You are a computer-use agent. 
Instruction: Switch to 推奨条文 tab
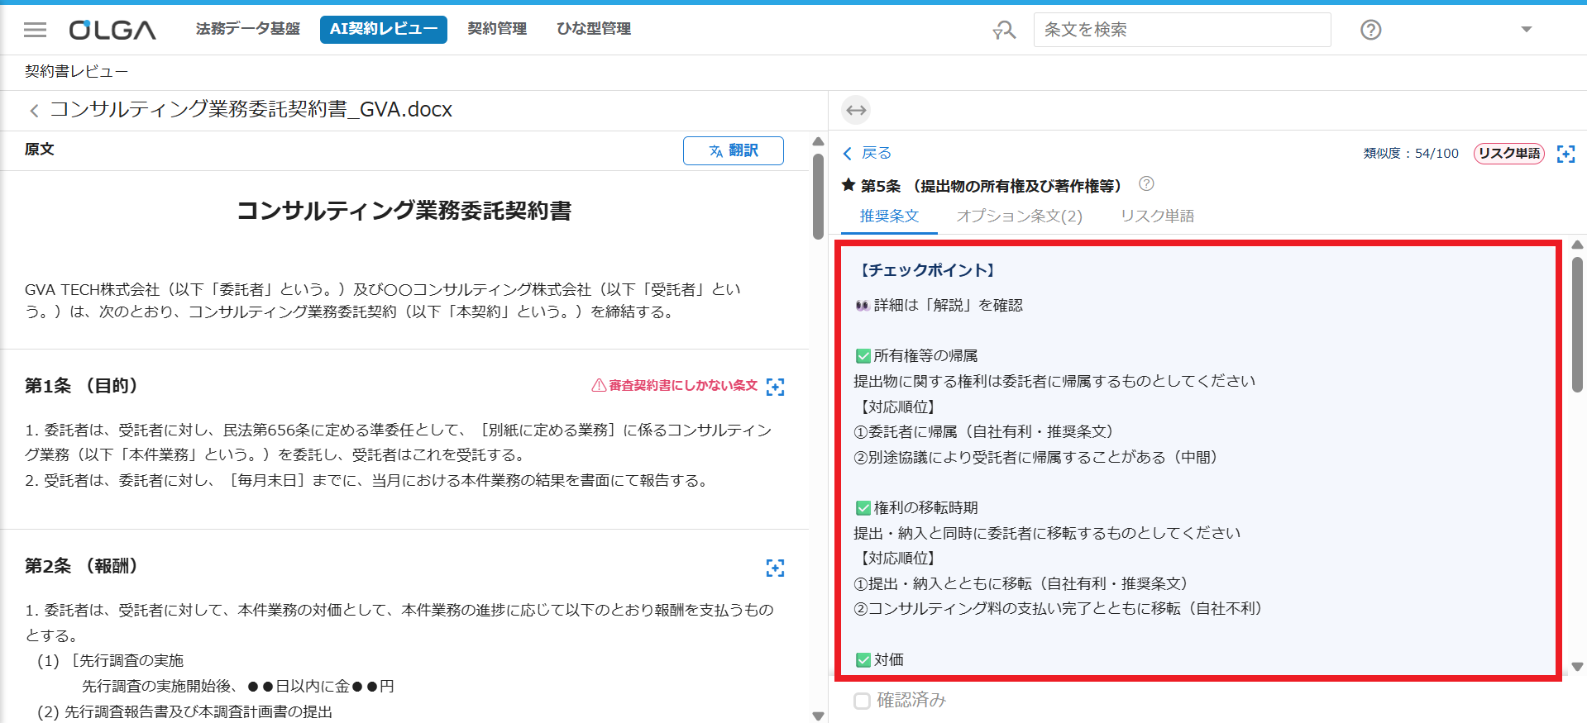(889, 216)
